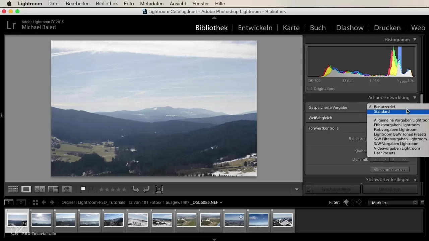Open Videovorgaben Lightroom preset group

point(398,148)
